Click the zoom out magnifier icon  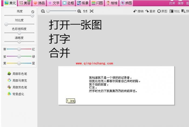pyautogui.click(x=43, y=11)
